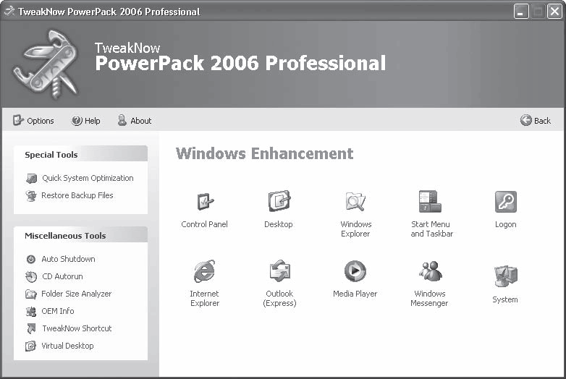Image resolution: width=566 pixels, height=379 pixels.
Task: Select the OEM Info link
Action: pyautogui.click(x=58, y=311)
